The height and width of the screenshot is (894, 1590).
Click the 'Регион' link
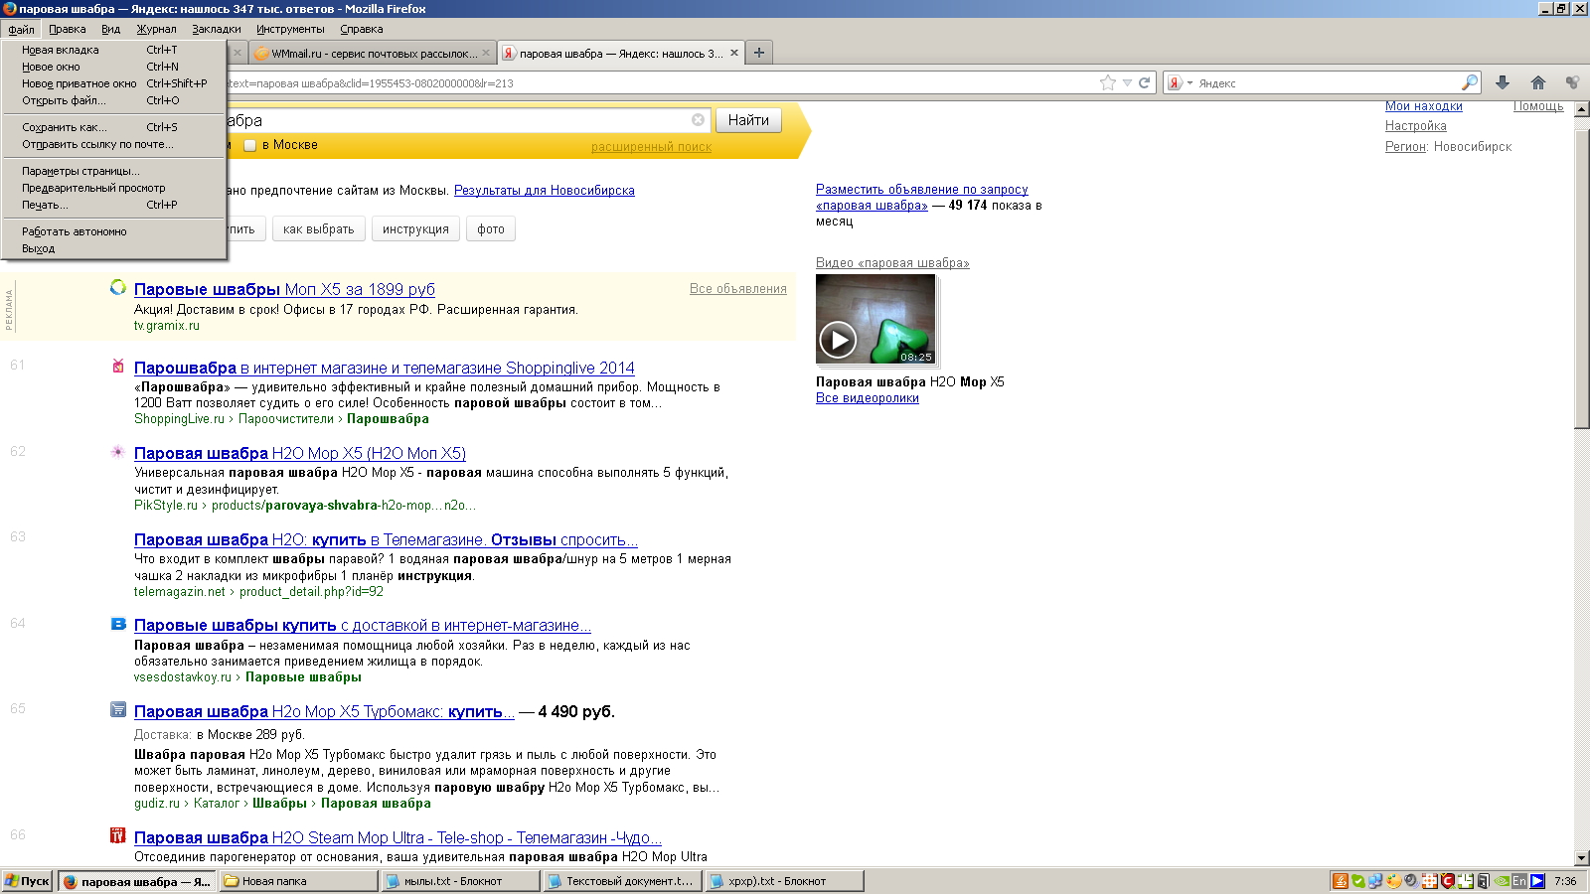(x=1406, y=147)
